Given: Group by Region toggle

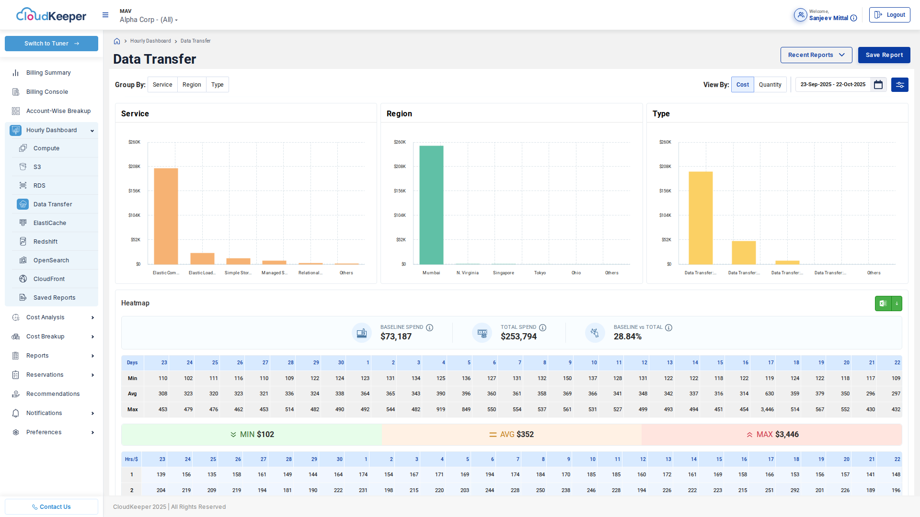Looking at the screenshot, I should tap(192, 85).
